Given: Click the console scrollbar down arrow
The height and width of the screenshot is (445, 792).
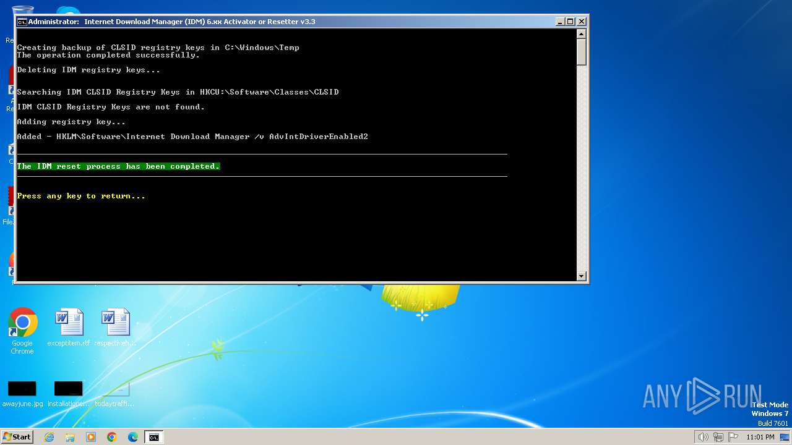Looking at the screenshot, I should pyautogui.click(x=582, y=276).
